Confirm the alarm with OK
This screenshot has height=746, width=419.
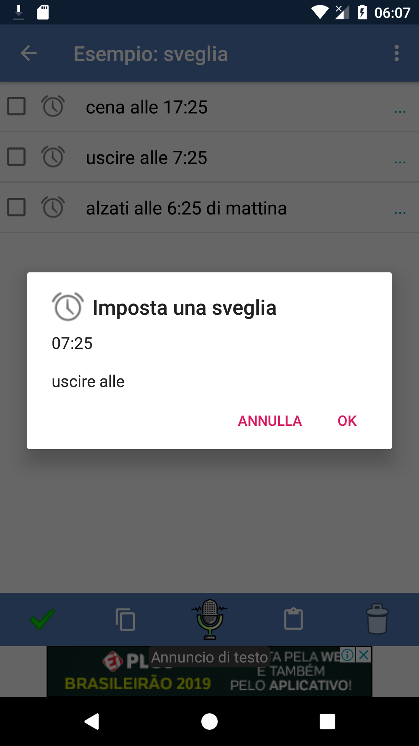click(347, 421)
